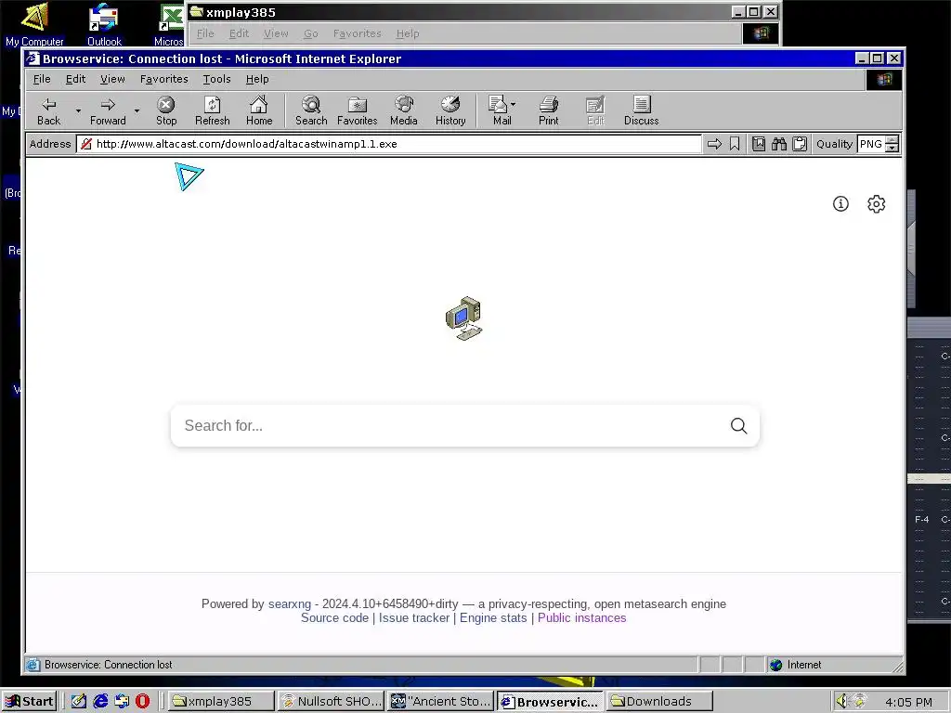Click the Quality PNG value field
951x713 pixels.
[871, 144]
